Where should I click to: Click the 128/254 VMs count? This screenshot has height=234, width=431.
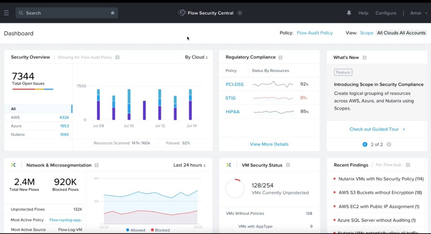262,186
